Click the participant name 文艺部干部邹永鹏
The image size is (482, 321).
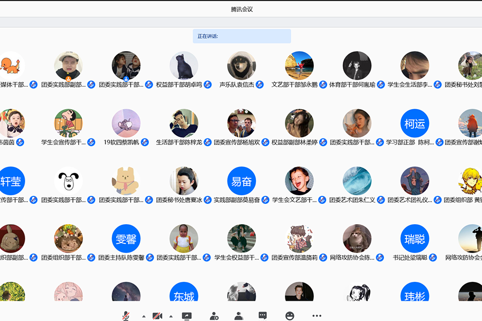295,85
